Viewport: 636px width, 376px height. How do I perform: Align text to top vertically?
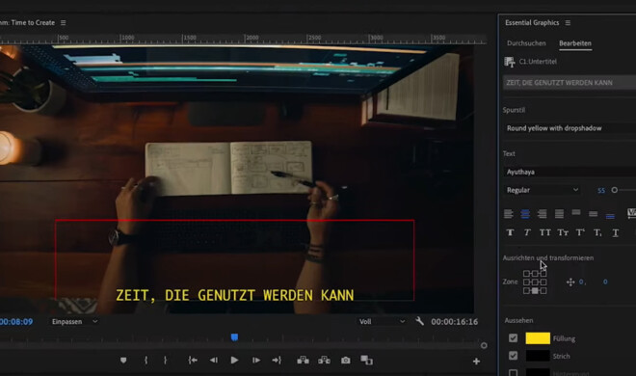[x=576, y=212]
